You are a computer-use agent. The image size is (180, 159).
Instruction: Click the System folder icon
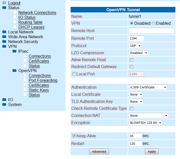pyautogui.click(x=4, y=104)
